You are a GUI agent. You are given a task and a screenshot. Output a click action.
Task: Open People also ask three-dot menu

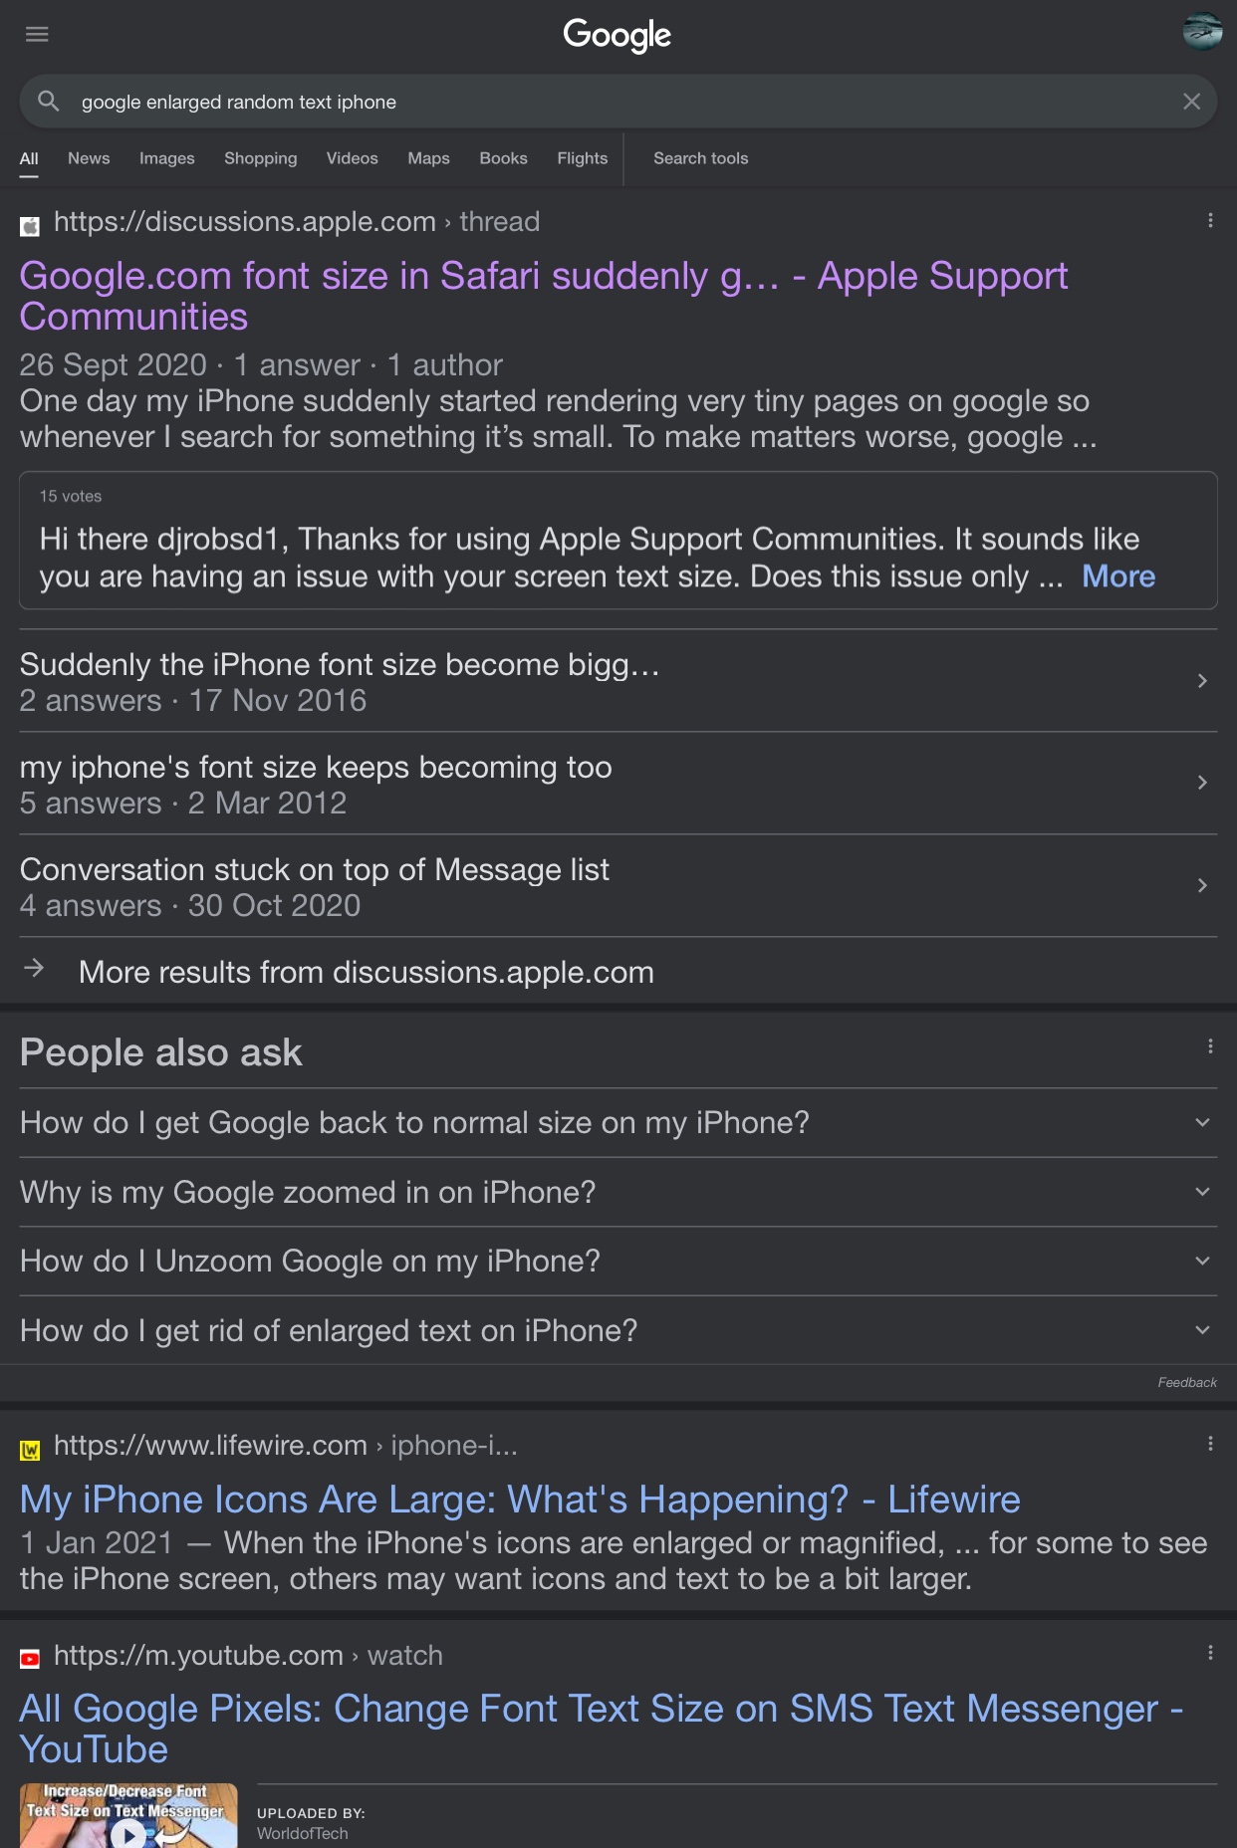point(1210,1046)
